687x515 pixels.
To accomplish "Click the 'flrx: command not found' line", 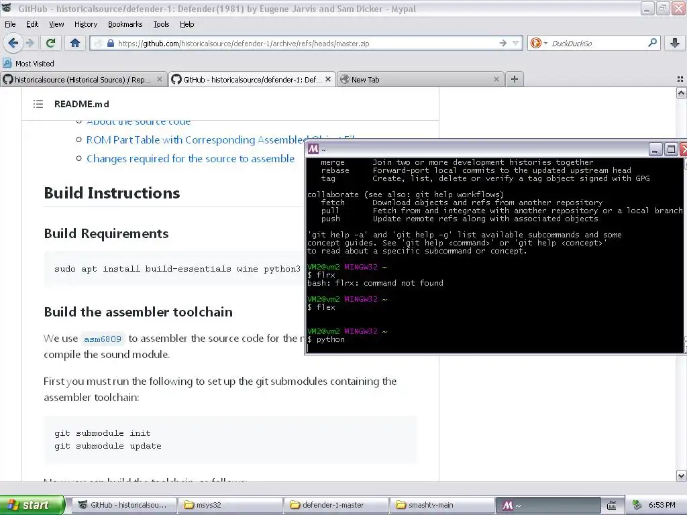I will (x=375, y=283).
